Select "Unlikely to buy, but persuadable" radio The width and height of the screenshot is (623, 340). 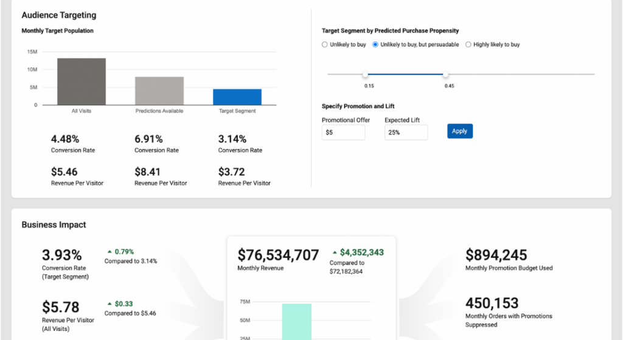[375, 44]
